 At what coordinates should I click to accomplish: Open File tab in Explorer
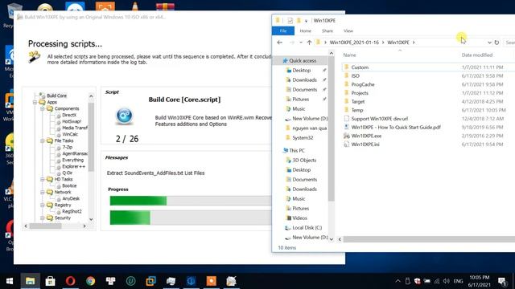tap(283, 31)
